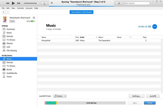Screen dimensions: 163x107
Task: Open the Edit menu
Action: click(8, 8)
